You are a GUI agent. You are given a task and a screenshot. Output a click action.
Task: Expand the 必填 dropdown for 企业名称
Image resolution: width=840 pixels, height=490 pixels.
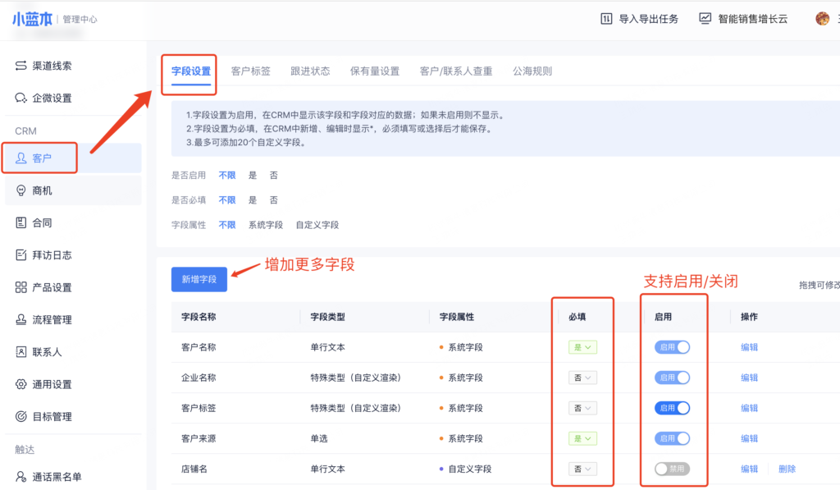point(582,378)
